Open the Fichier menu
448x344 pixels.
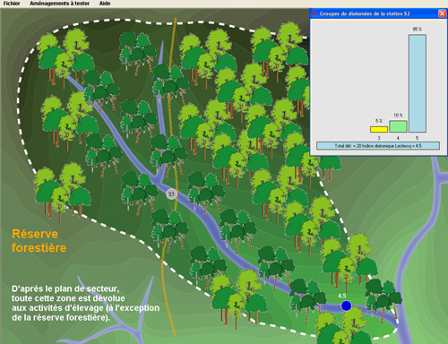coord(12,4)
